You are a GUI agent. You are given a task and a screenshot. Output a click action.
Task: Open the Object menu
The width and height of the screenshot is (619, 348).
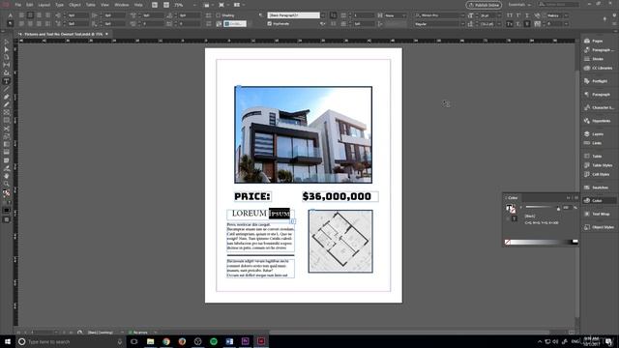coord(74,5)
